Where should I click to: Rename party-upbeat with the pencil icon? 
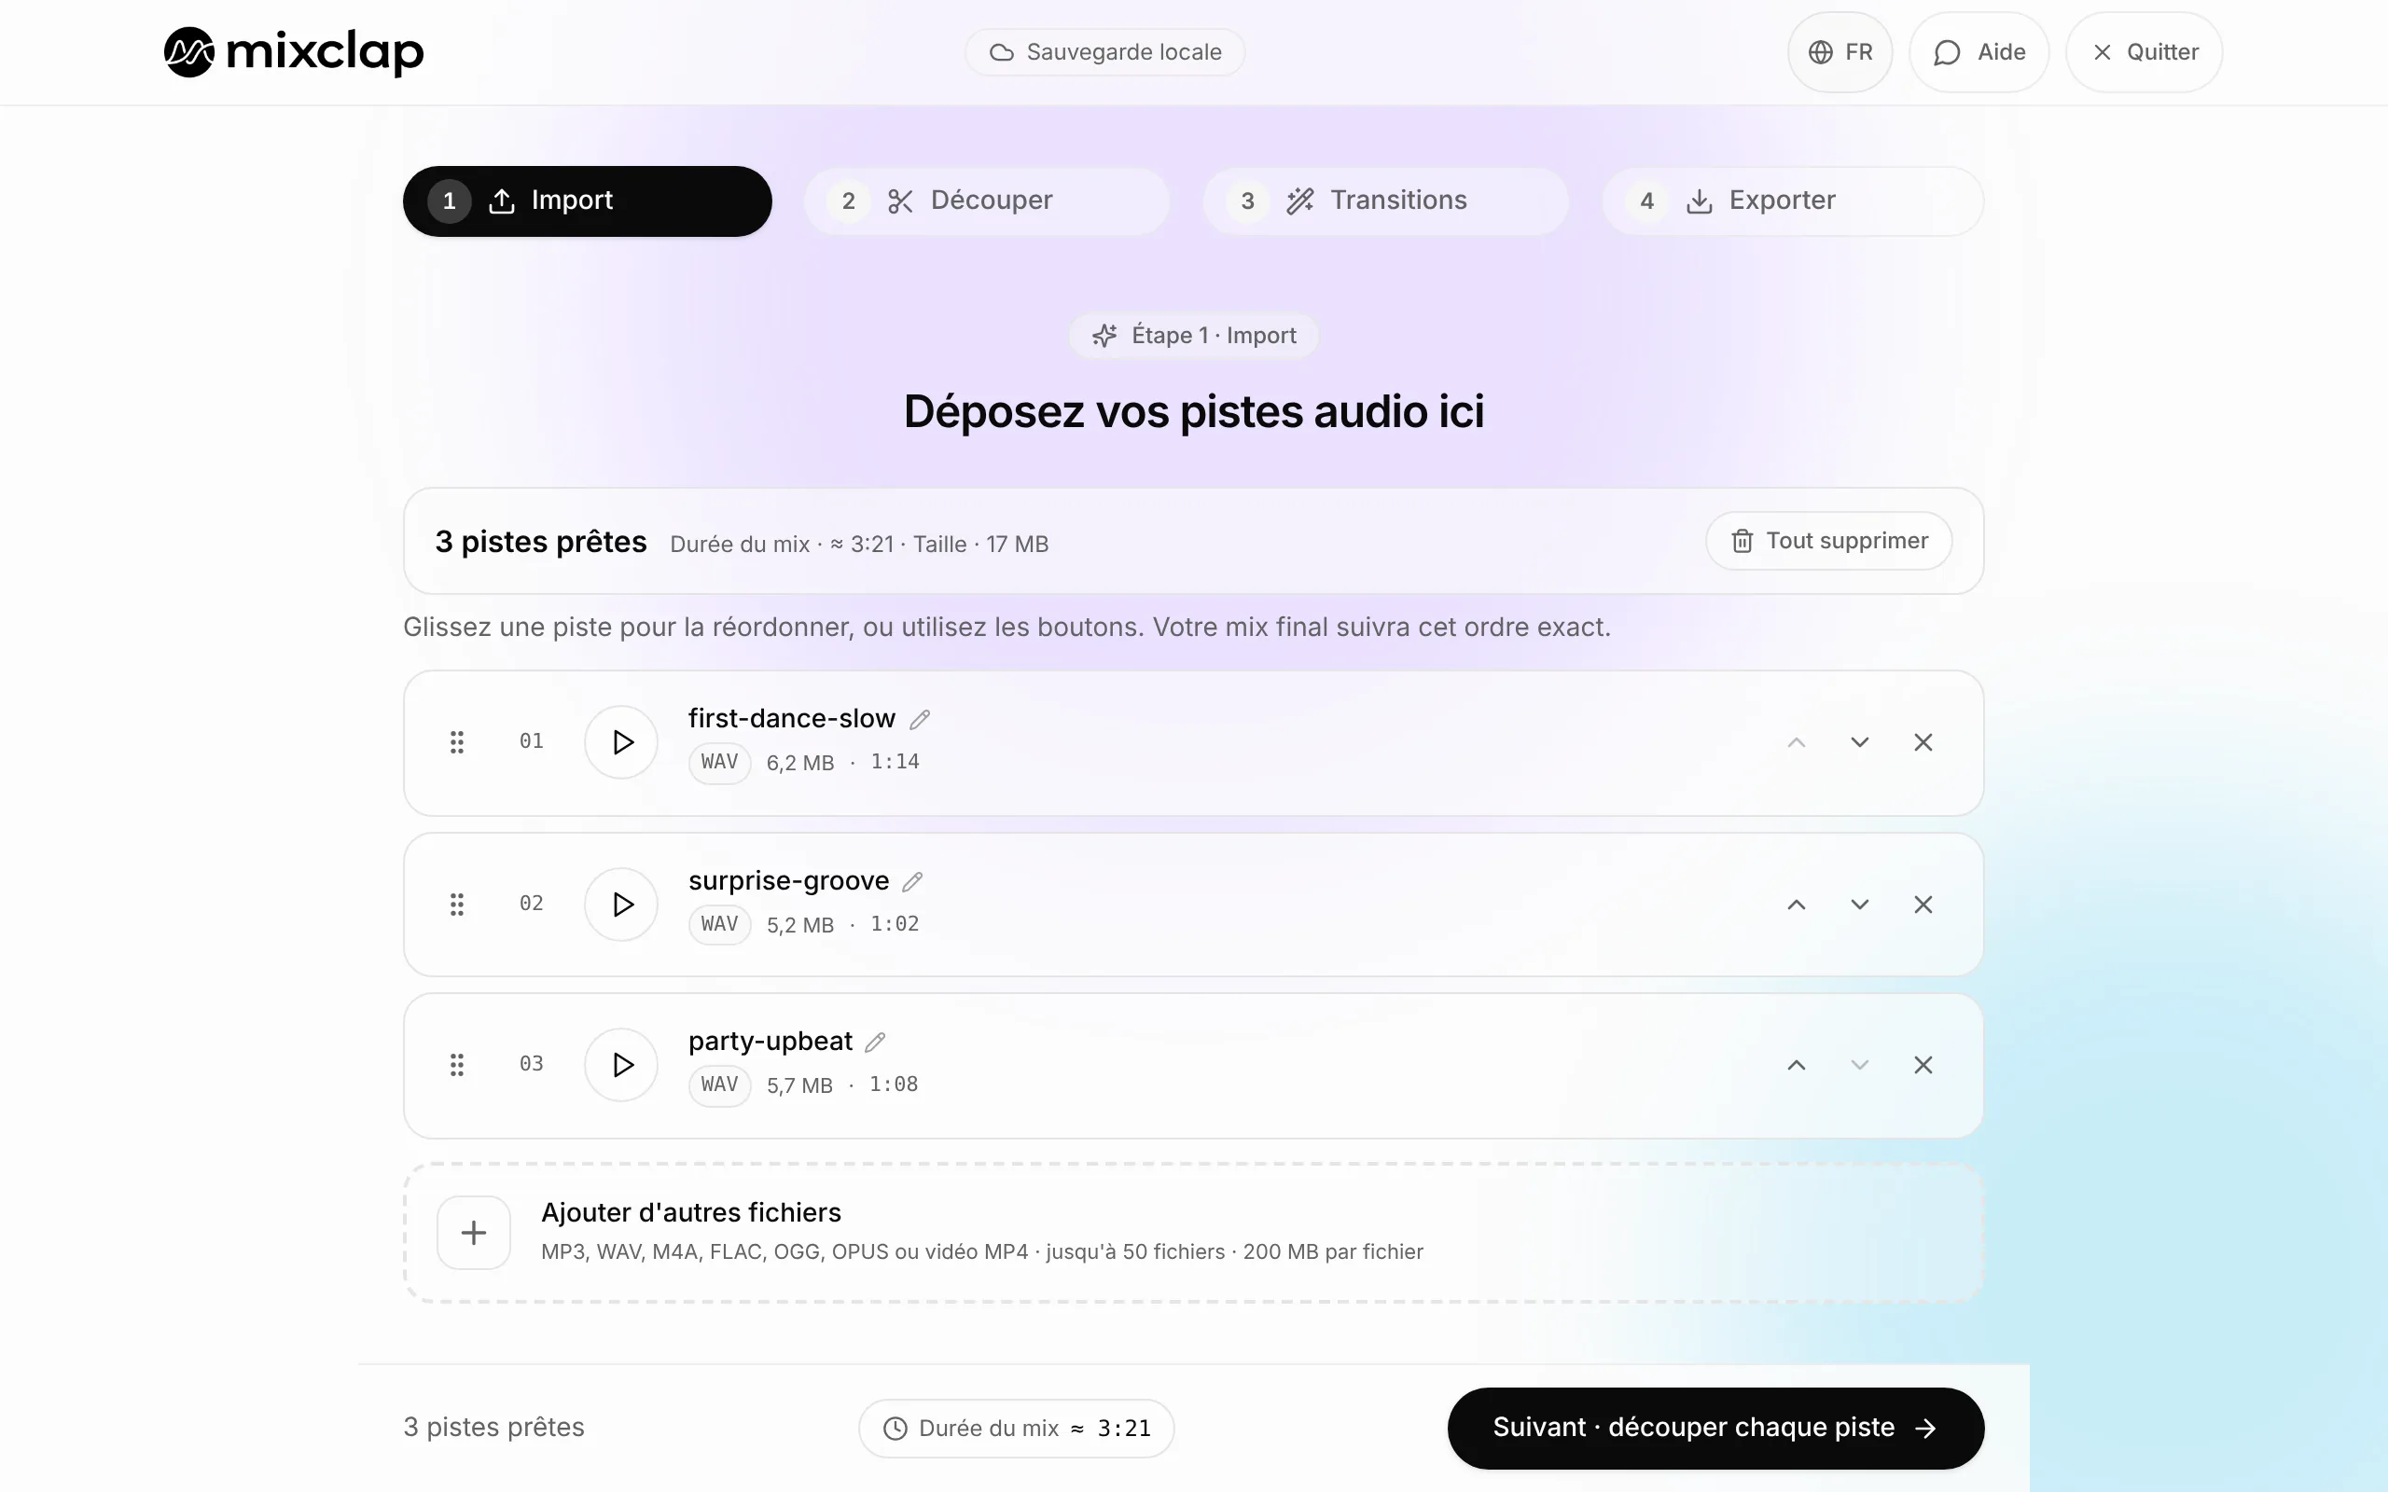coord(875,1042)
